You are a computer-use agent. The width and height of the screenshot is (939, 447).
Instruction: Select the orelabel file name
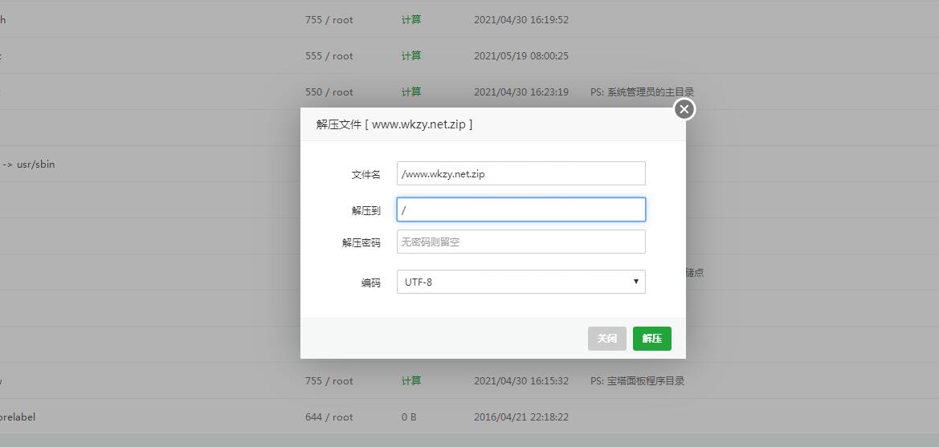coord(18,417)
